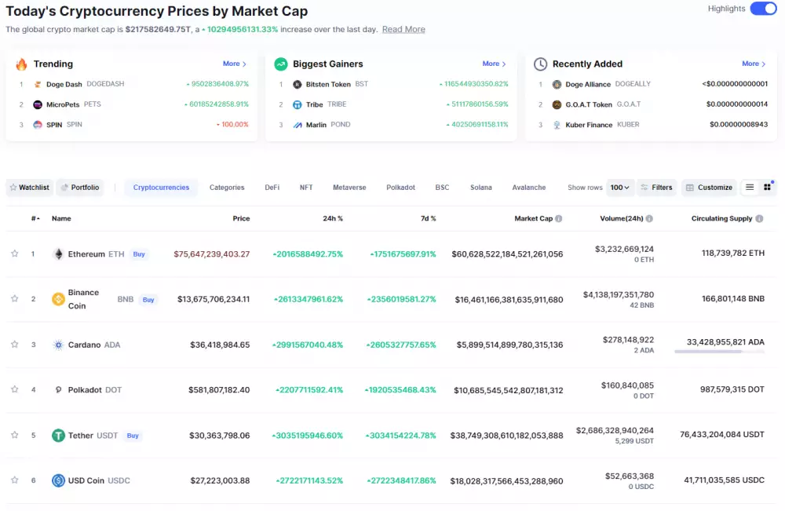Image resolution: width=785 pixels, height=511 pixels.
Task: Open the Customize columns menu
Action: tap(707, 187)
